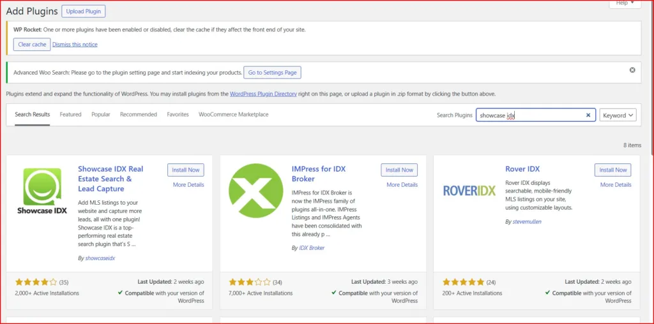654x324 pixels.
Task: Click the 8 items count text
Action: [632, 145]
